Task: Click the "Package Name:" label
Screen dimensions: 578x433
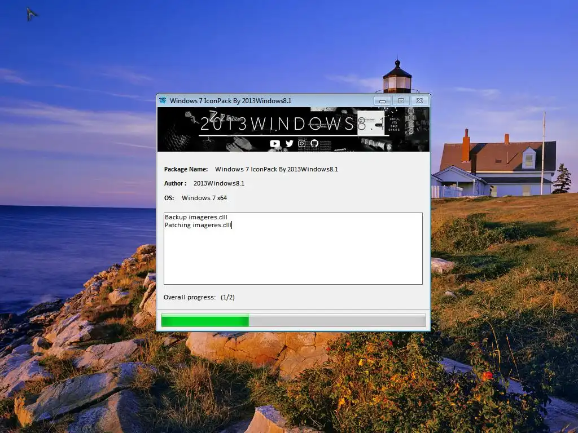Action: [x=186, y=169]
